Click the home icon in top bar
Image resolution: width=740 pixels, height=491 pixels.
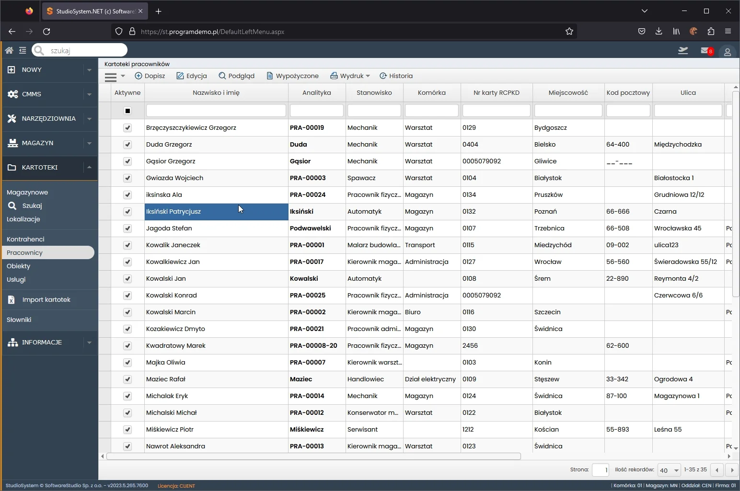[9, 50]
